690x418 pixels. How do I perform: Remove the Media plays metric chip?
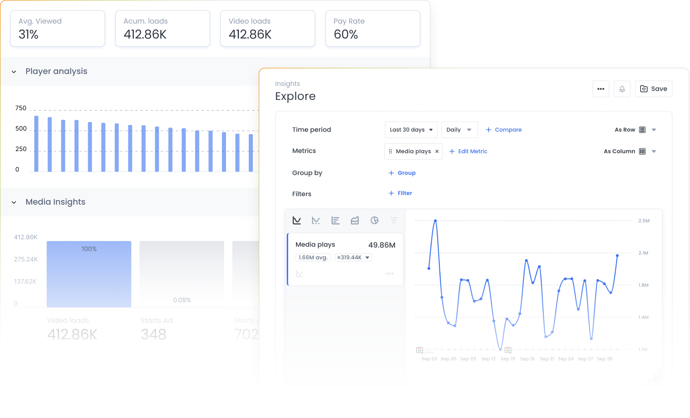[437, 151]
